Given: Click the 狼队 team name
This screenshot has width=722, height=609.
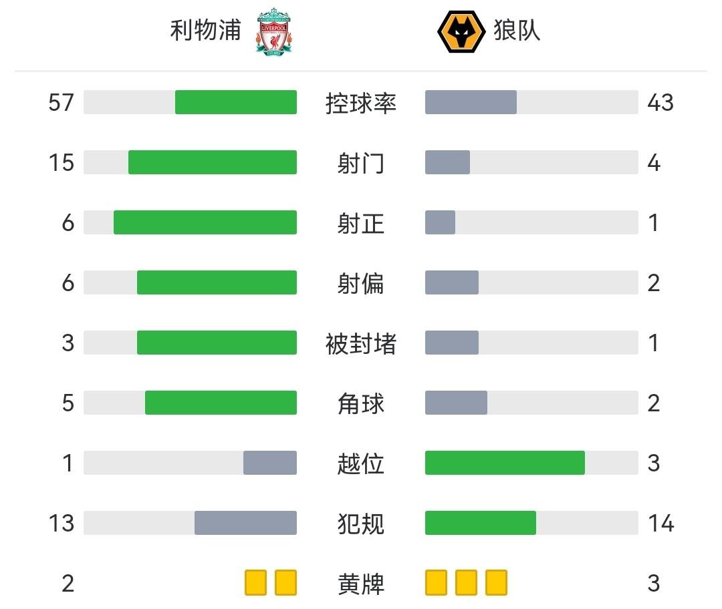Looking at the screenshot, I should pos(517,31).
